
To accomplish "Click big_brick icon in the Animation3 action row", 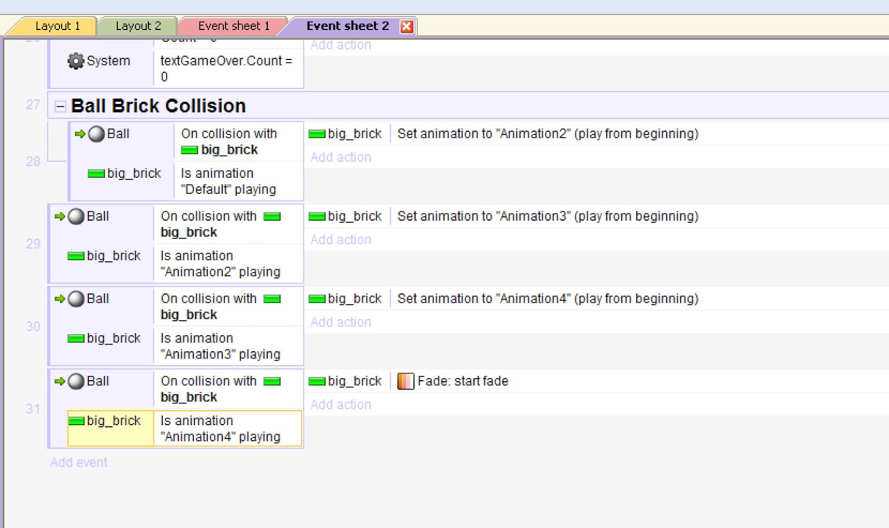I will click(317, 216).
